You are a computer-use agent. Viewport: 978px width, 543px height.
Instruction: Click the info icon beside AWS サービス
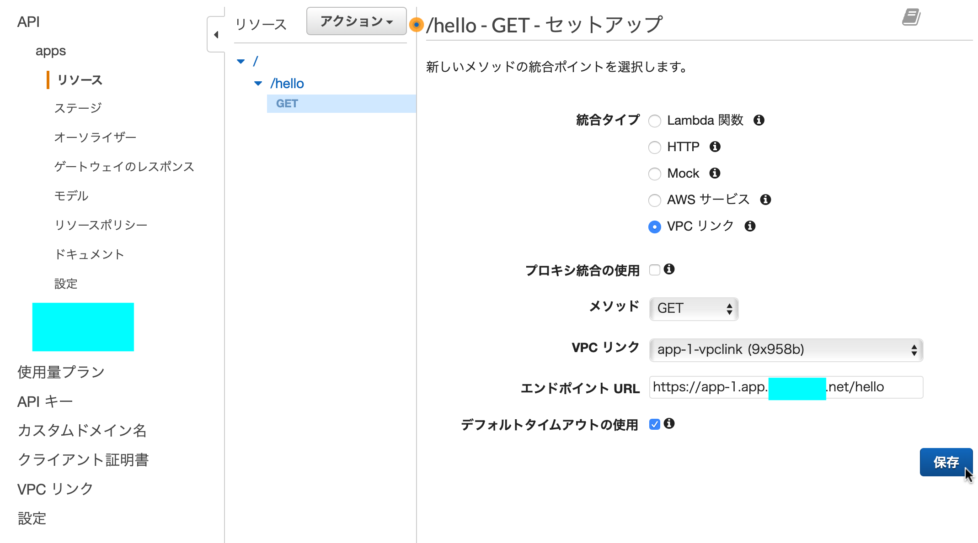pyautogui.click(x=766, y=200)
